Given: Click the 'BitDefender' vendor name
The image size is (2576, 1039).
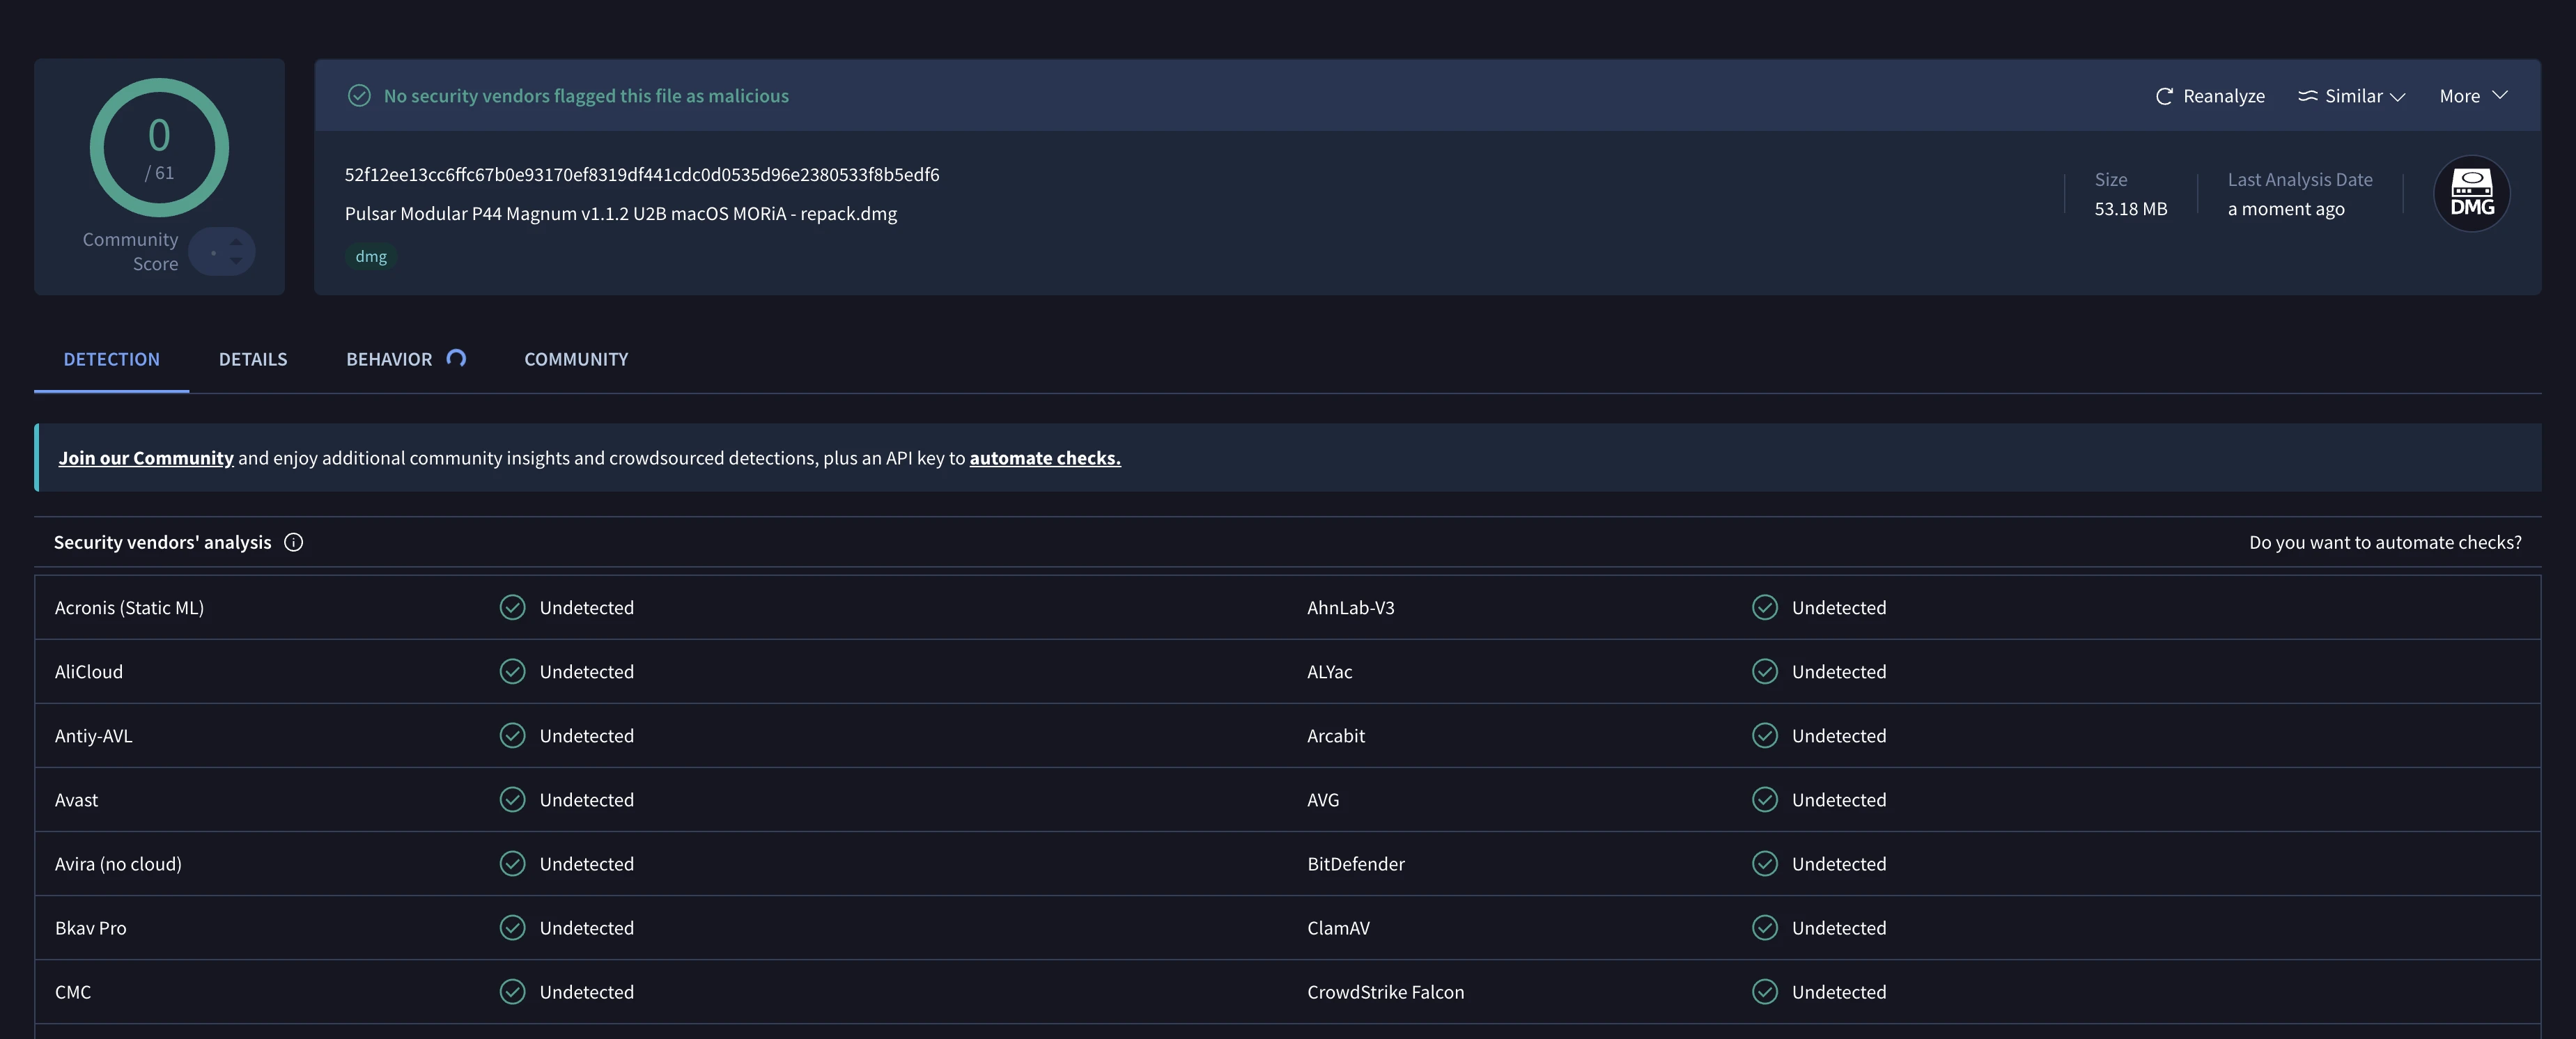Looking at the screenshot, I should pyautogui.click(x=1355, y=863).
